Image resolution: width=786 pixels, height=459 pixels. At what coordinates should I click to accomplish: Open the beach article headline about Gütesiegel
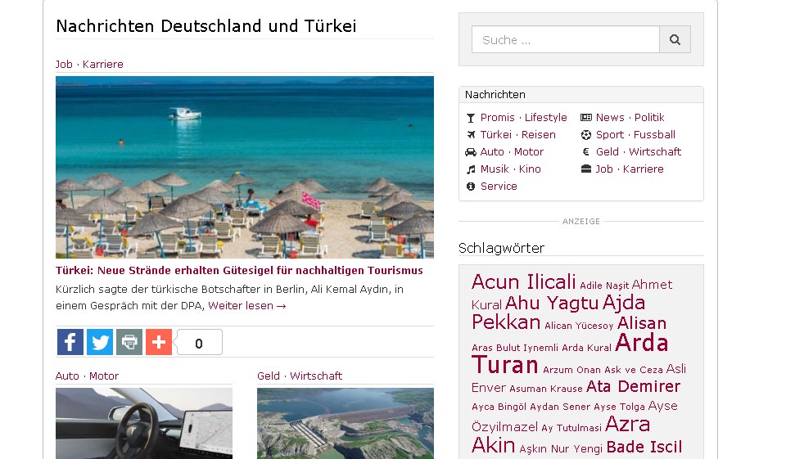point(239,271)
